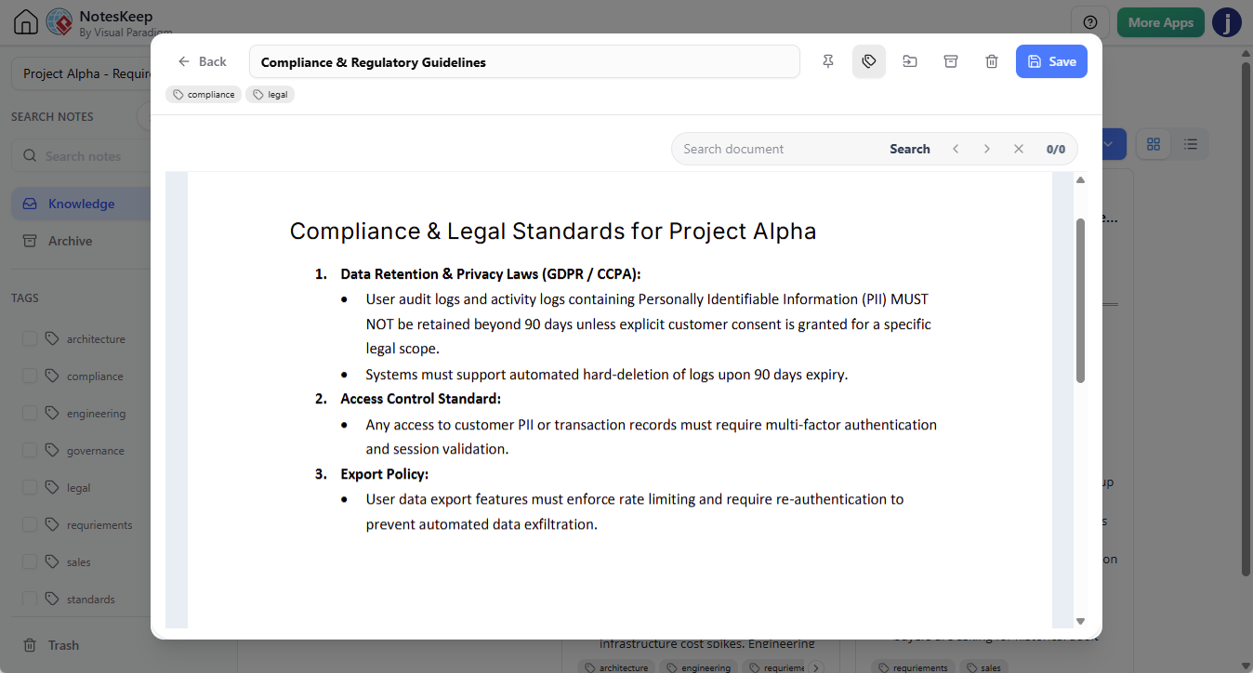Open the Project Alpha notebook dropdown
Screen dimensions: 1253x673
coord(82,73)
